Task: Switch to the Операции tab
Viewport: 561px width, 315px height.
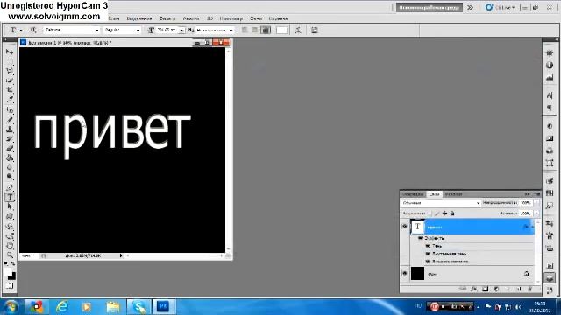Action: [x=413, y=194]
